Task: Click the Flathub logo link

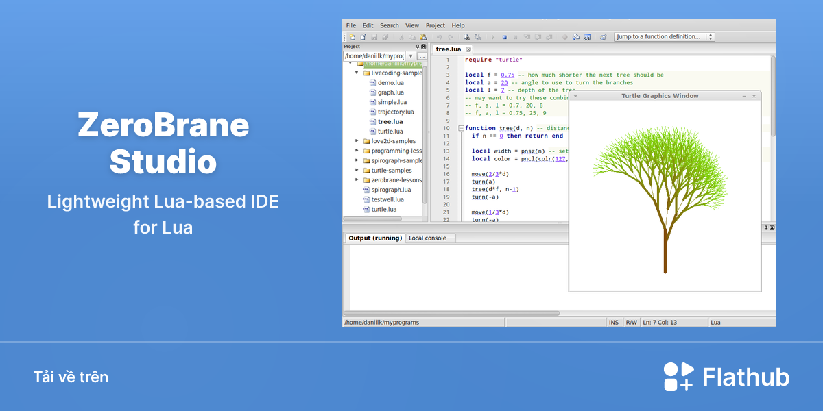Action: pyautogui.click(x=726, y=377)
